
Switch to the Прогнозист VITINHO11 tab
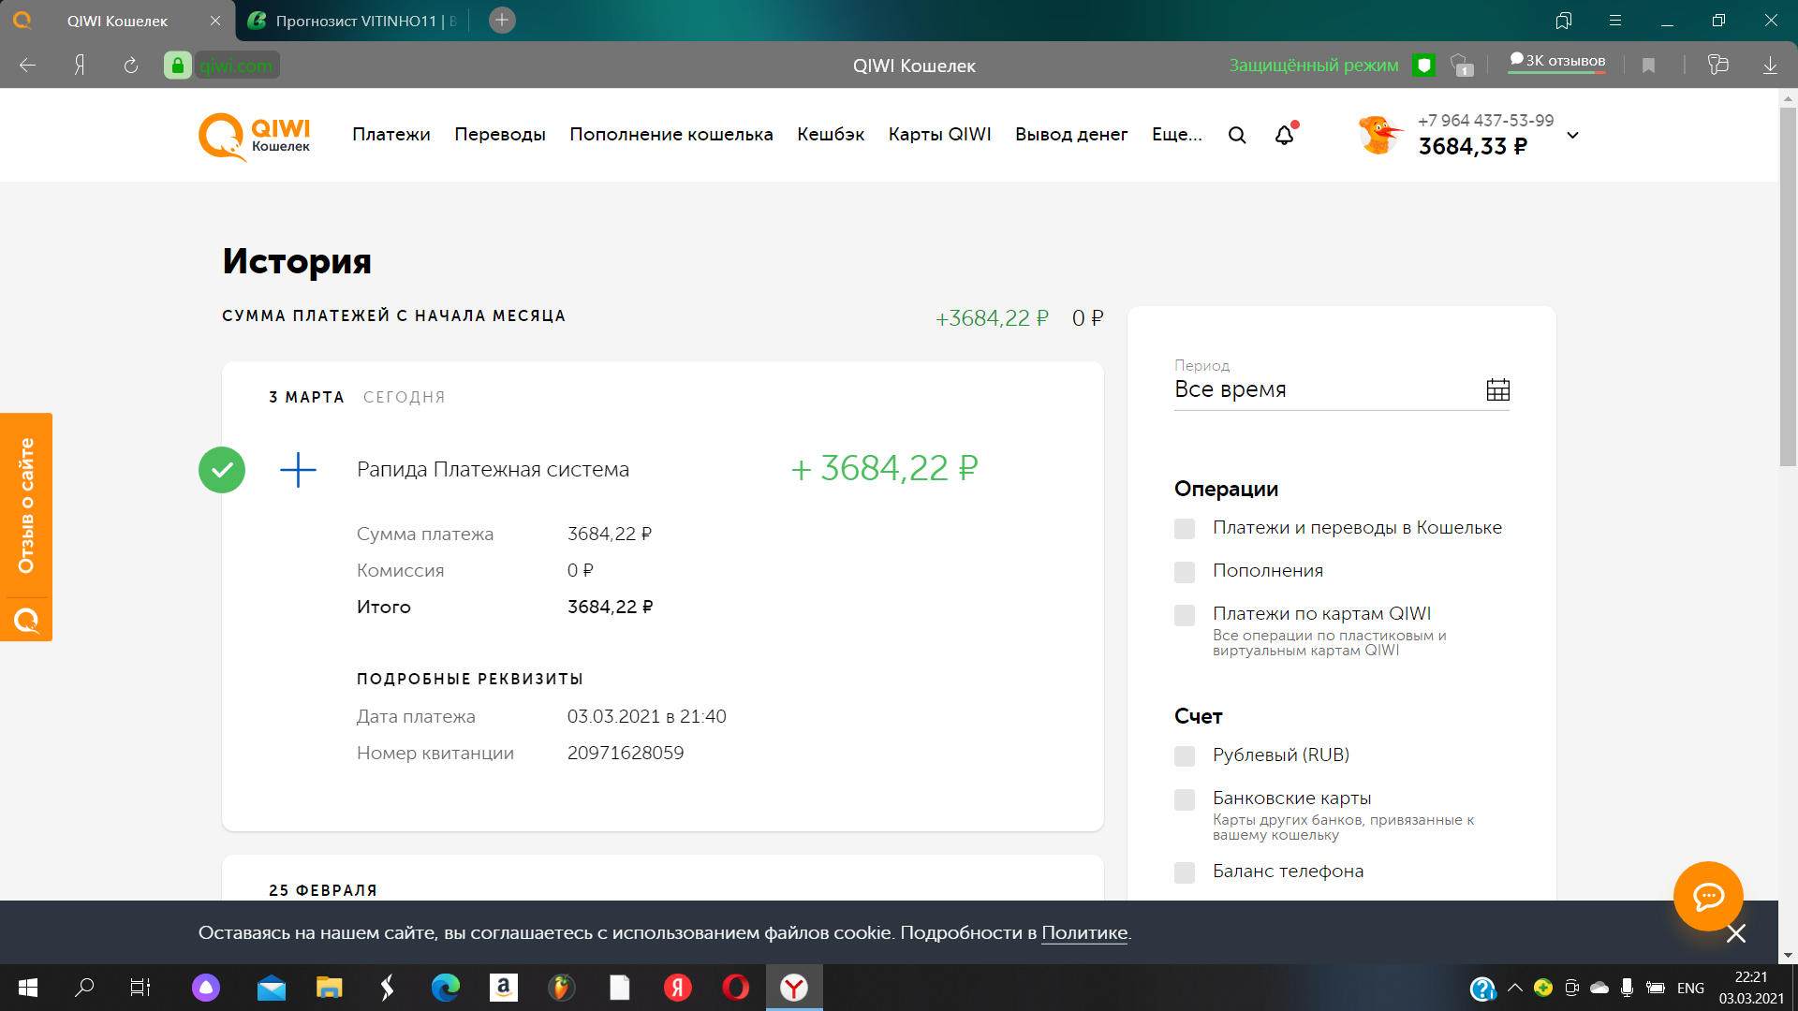[354, 21]
